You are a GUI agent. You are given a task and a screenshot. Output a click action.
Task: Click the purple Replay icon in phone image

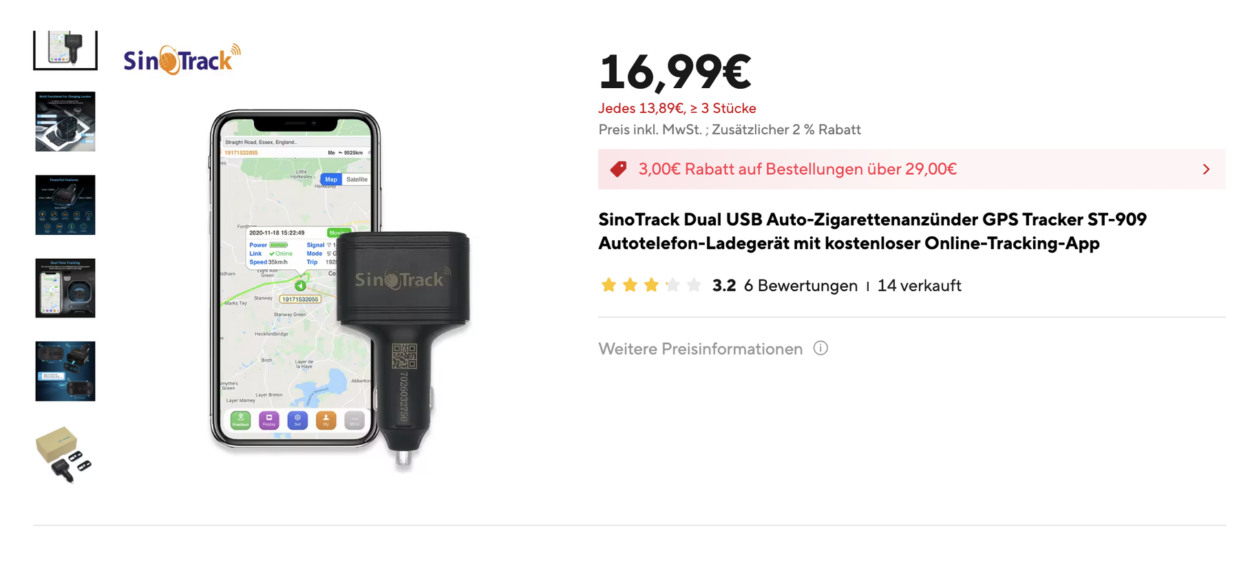coord(269,420)
